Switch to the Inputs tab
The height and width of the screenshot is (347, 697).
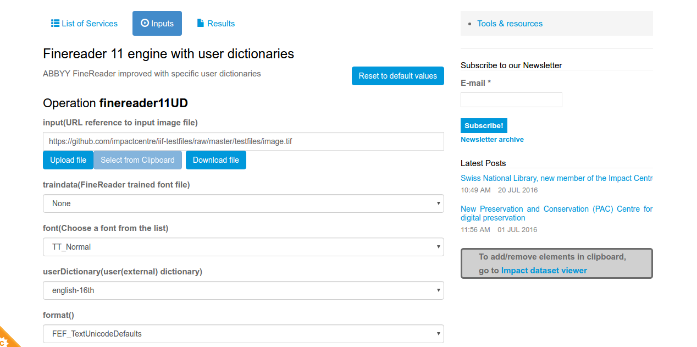click(x=157, y=24)
